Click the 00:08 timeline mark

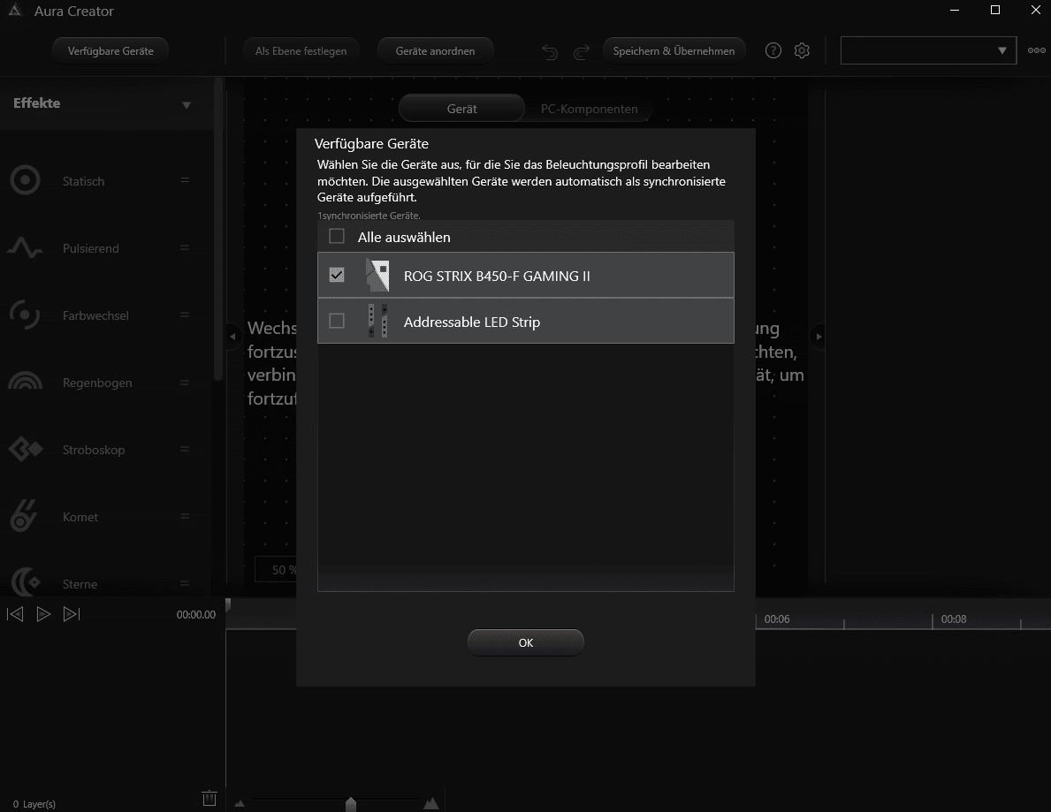(x=953, y=619)
